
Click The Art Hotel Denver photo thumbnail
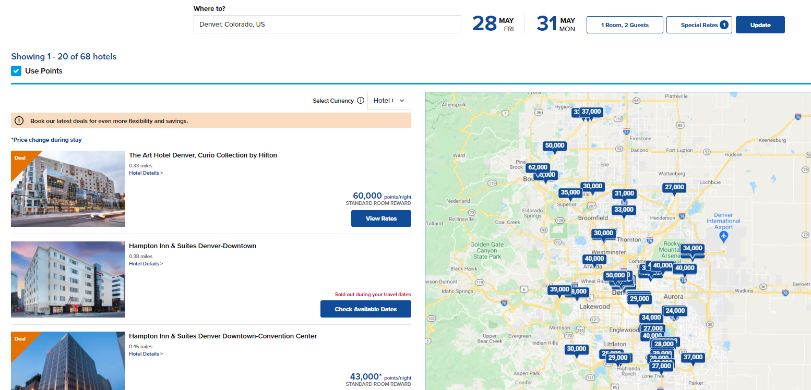(68, 189)
